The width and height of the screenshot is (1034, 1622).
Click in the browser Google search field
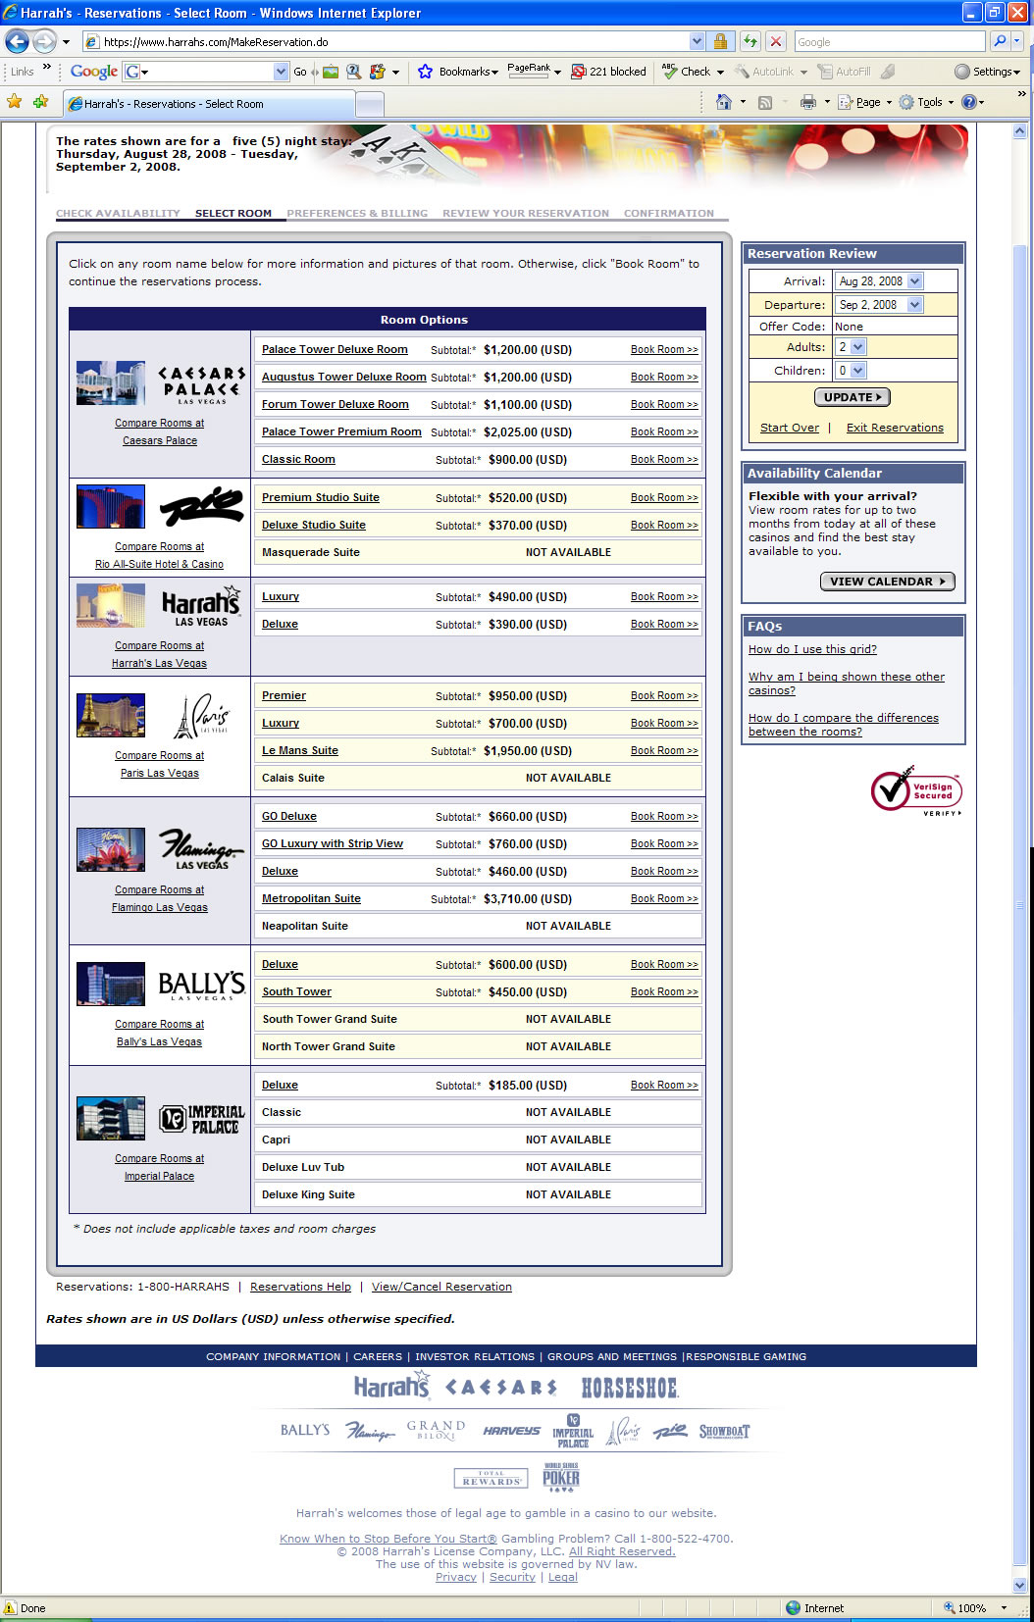(889, 41)
